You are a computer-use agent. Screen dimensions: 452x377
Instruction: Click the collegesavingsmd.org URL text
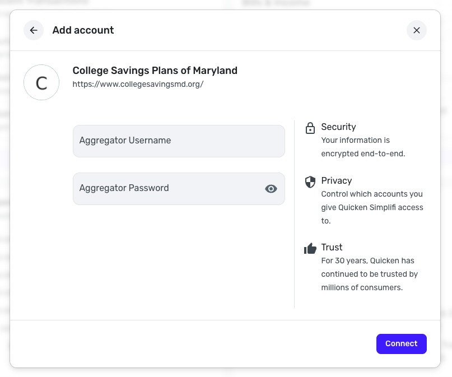138,85
